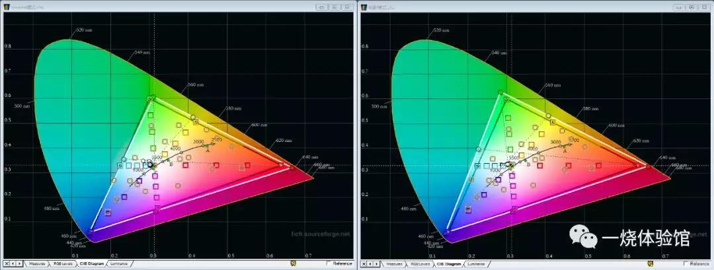Image resolution: width=714 pixels, height=270 pixels.
Task: Enable Reference checkbox in left window
Action: click(x=329, y=263)
